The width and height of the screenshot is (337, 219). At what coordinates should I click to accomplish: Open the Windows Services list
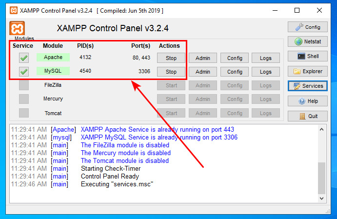(x=308, y=86)
